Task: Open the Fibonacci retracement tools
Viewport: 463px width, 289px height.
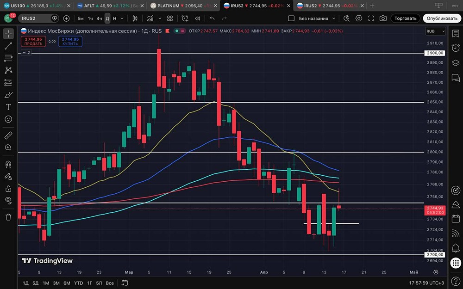Action: [8, 58]
